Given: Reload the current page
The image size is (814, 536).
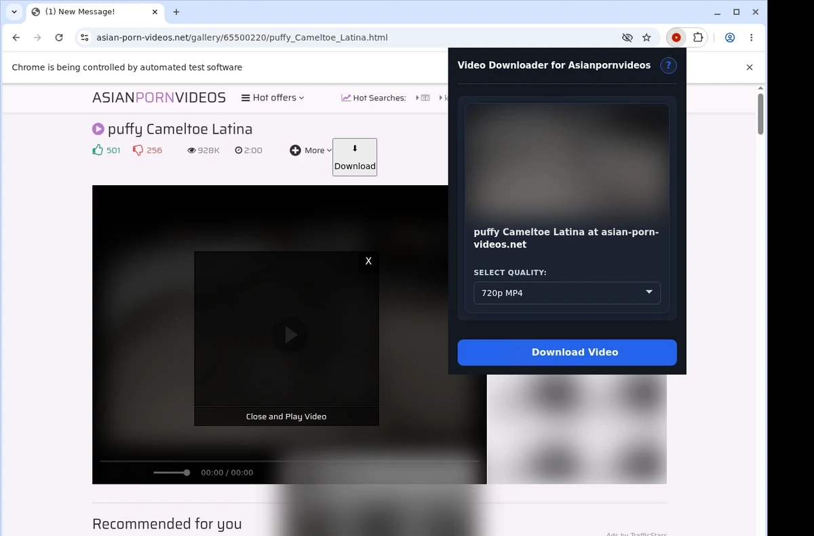Looking at the screenshot, I should 59,38.
